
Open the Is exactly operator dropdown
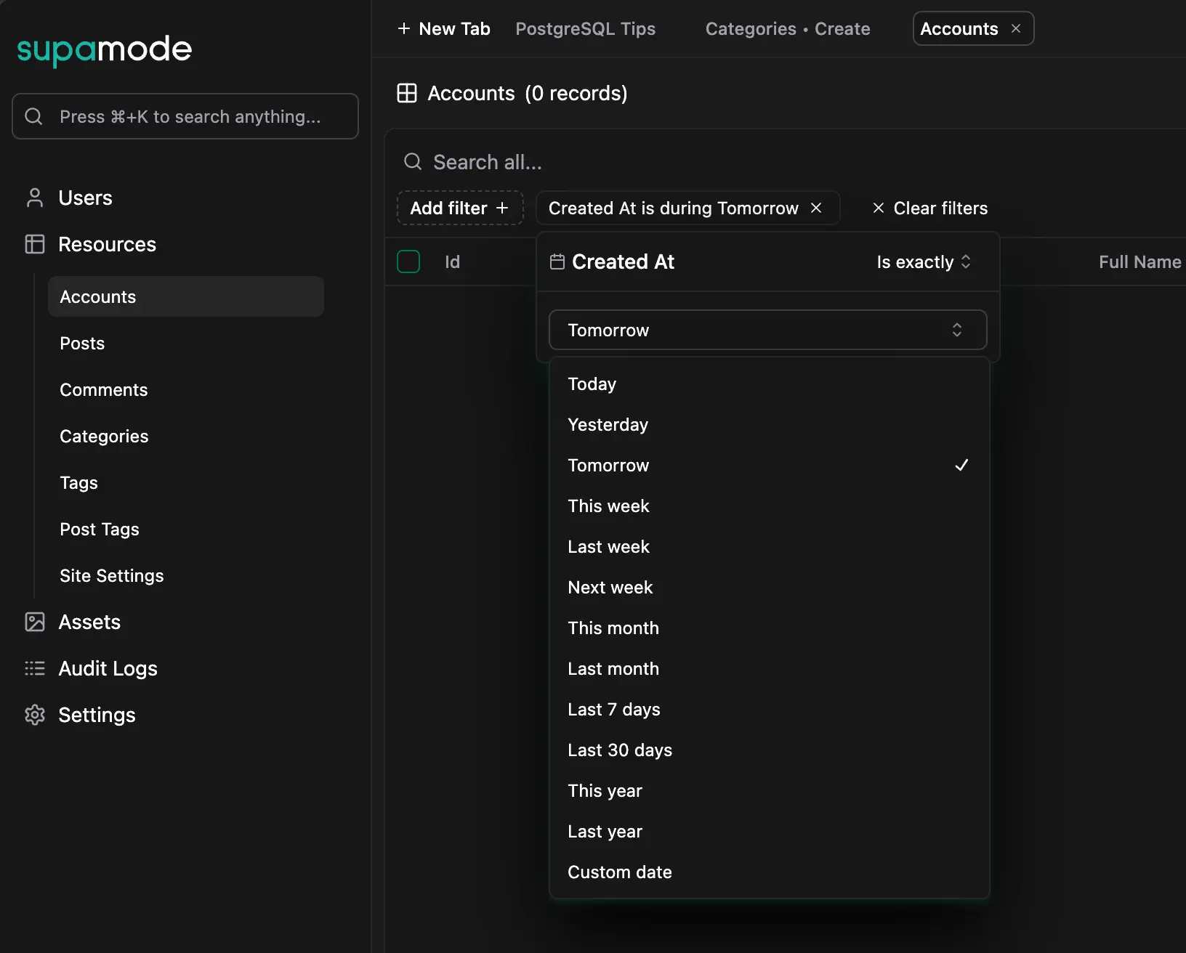(924, 261)
